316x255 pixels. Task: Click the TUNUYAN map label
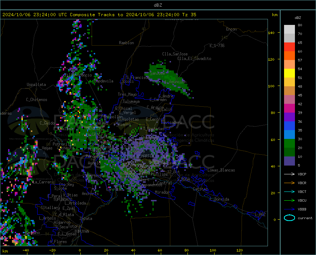(81, 231)
